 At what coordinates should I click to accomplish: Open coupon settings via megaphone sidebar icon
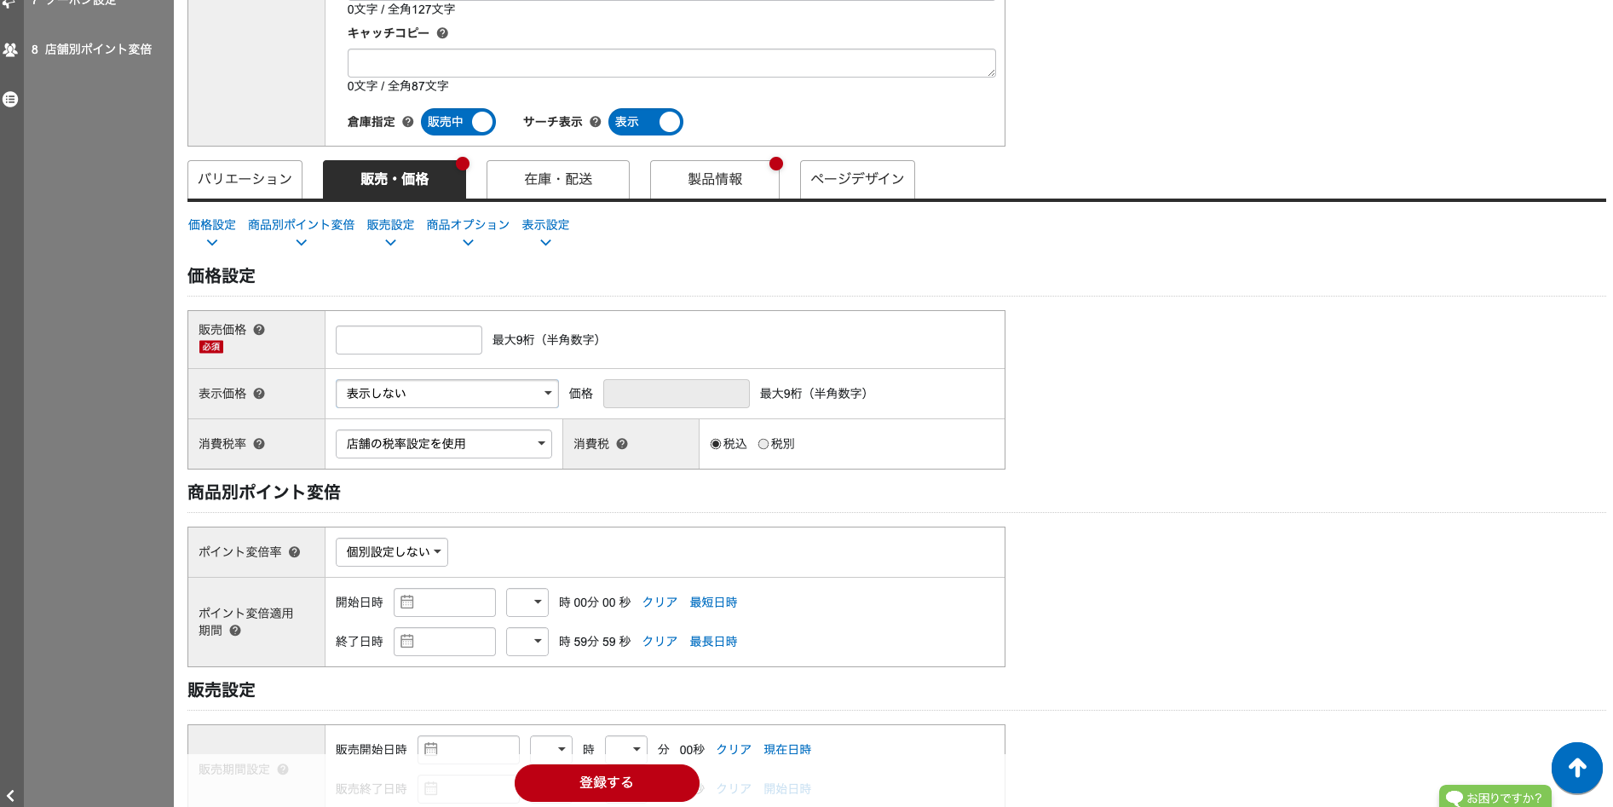[10, 3]
